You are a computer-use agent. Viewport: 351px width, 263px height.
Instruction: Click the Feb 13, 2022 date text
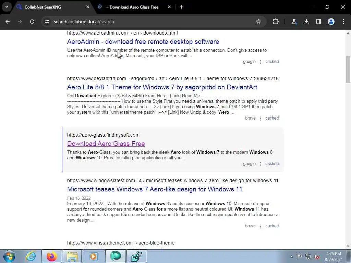pos(79,198)
